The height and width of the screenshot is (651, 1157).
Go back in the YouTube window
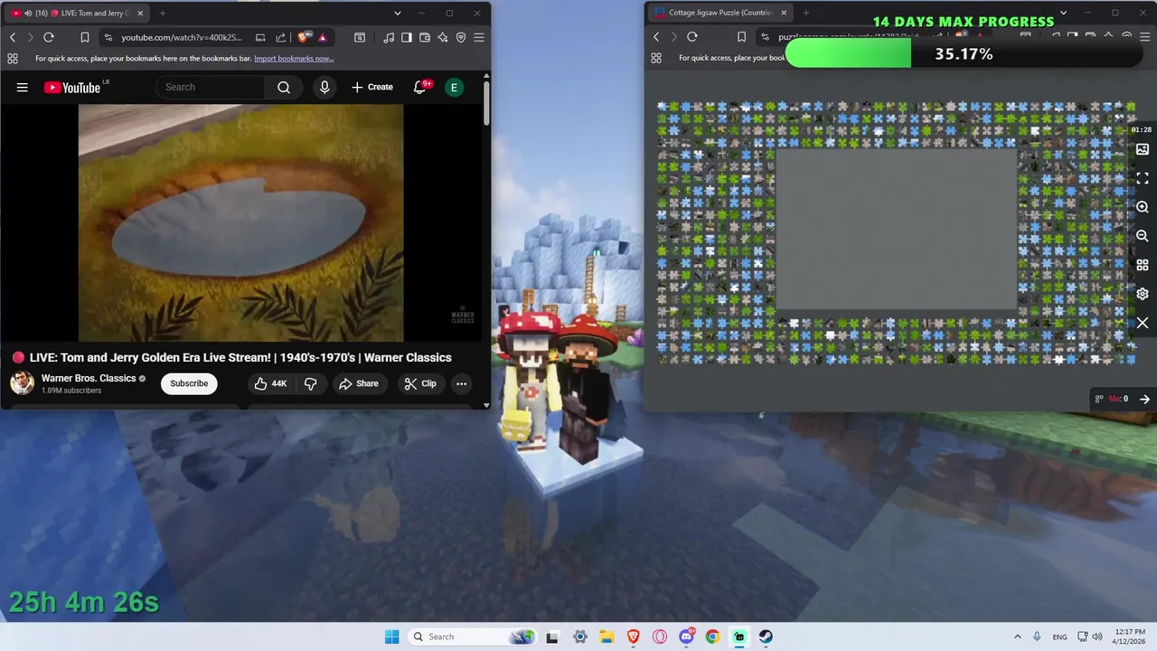point(13,37)
